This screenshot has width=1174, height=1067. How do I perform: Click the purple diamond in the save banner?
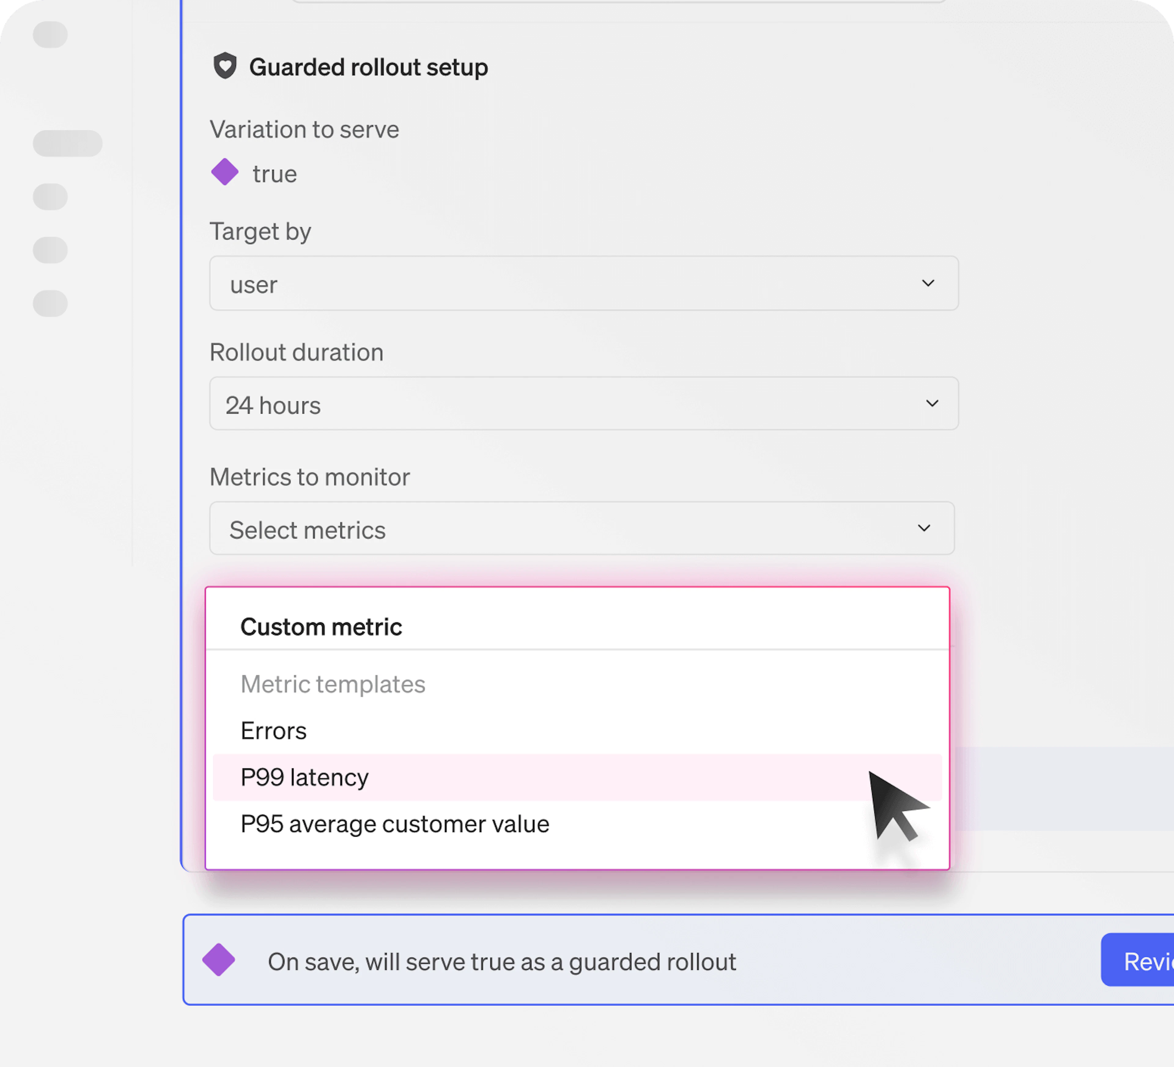[x=219, y=960]
